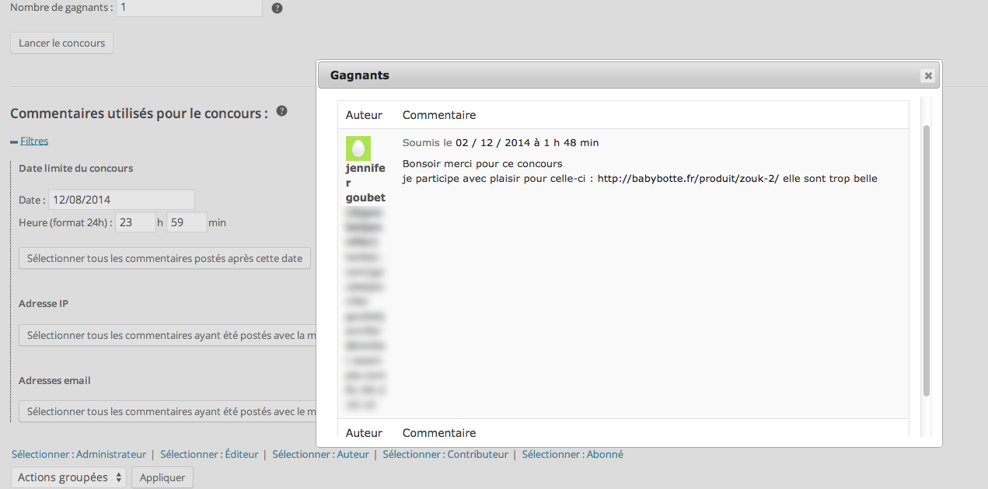This screenshot has height=489, width=988.
Task: Click the minutes field showing 59
Action: [187, 222]
